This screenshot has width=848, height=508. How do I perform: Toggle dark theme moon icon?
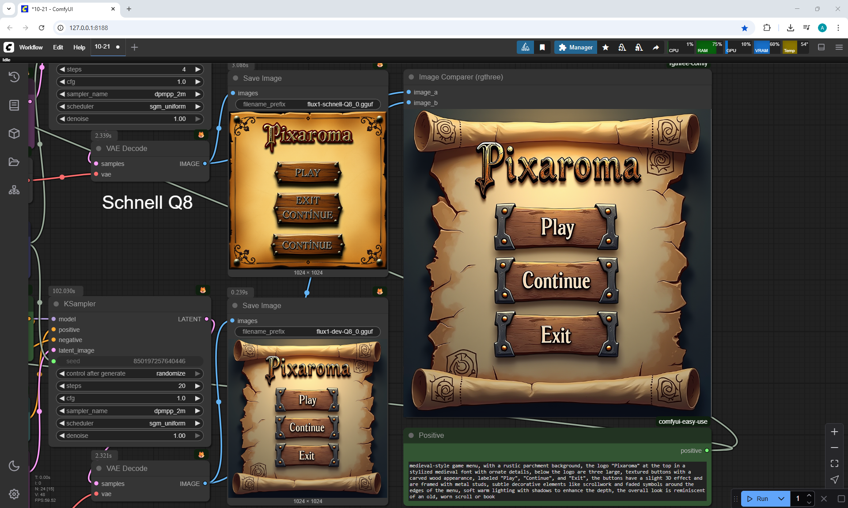14,466
